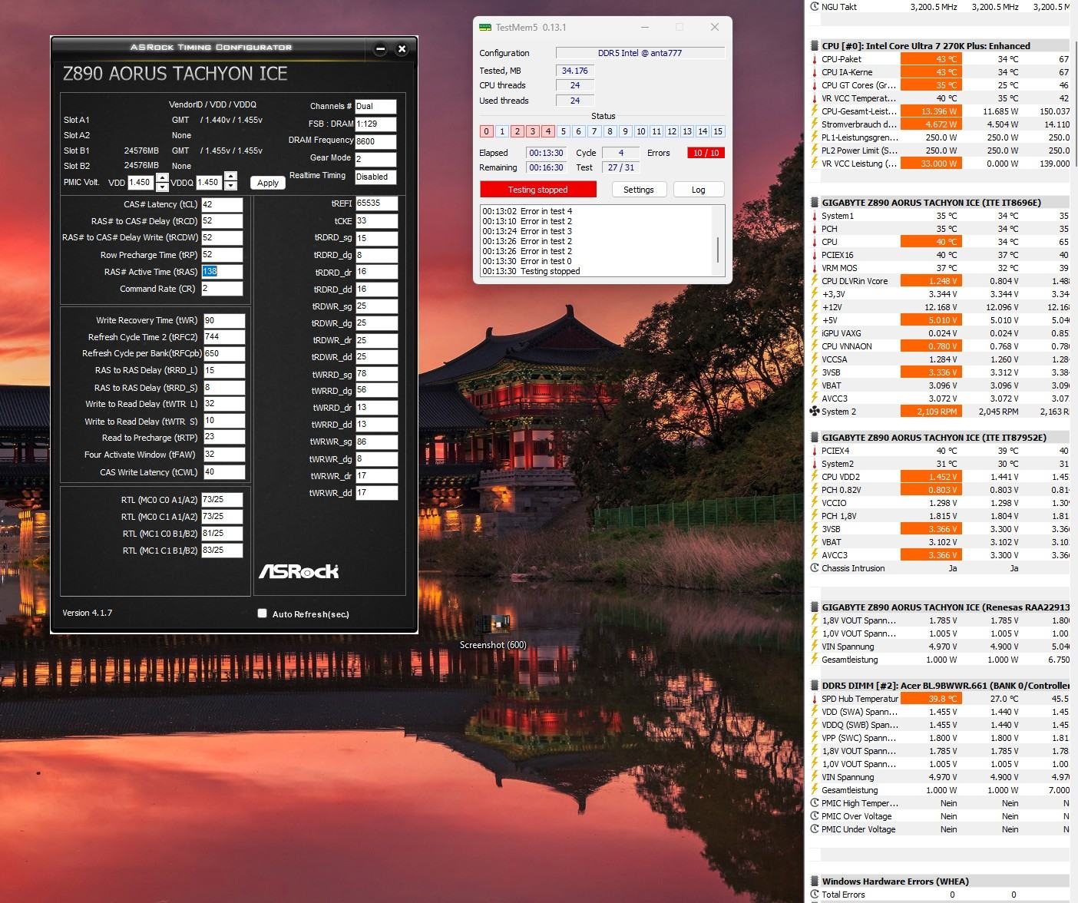Click the CPU VDD2 voltage icon
Viewport: 1078px width, 903px height.
pos(815,477)
